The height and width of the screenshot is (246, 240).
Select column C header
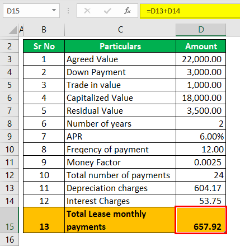click(120, 30)
